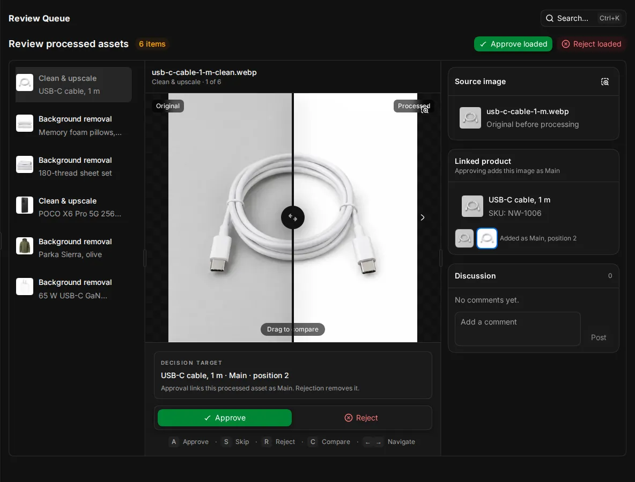The height and width of the screenshot is (482, 635).
Task: Select first gray gallery thumbnail in Linked product
Action: click(464, 238)
